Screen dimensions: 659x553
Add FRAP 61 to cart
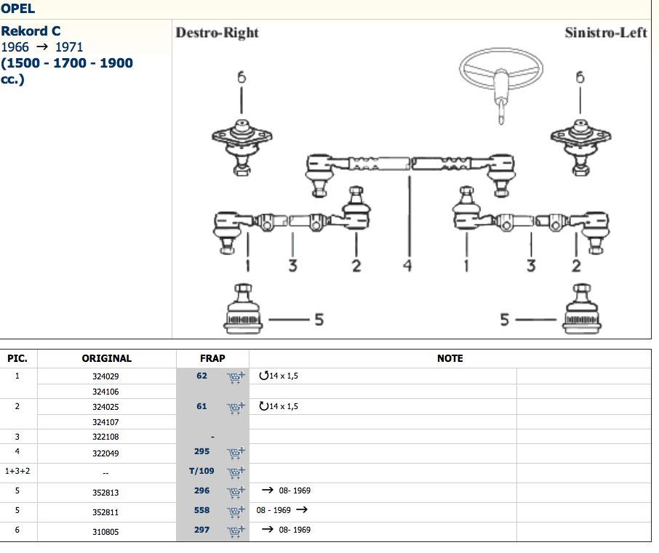236,408
